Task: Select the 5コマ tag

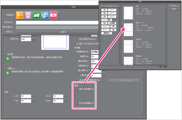Action: point(105,27)
